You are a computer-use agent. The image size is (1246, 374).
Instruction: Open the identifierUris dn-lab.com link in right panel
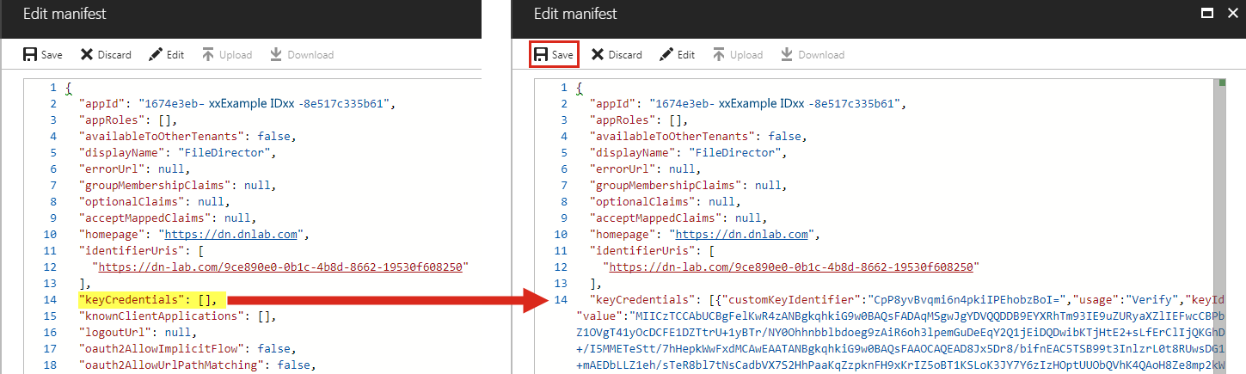coord(793,267)
